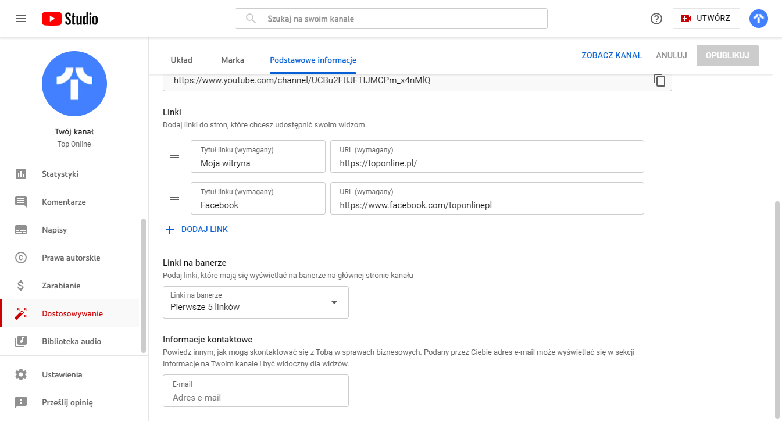Grab the reorder handle for Moja witryna link
The image size is (782, 421).
pyautogui.click(x=174, y=156)
